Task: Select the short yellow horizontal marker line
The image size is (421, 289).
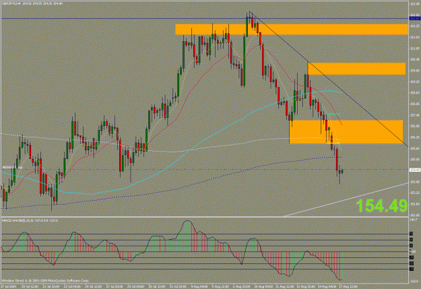Action: [333, 143]
